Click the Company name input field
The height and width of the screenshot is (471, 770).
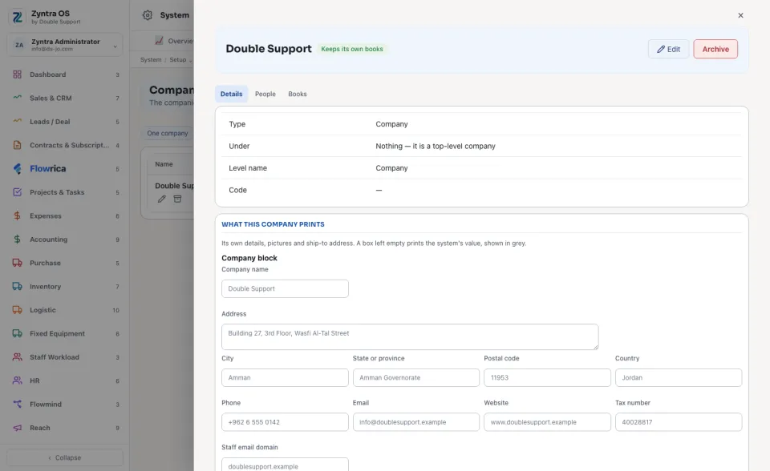[285, 288]
